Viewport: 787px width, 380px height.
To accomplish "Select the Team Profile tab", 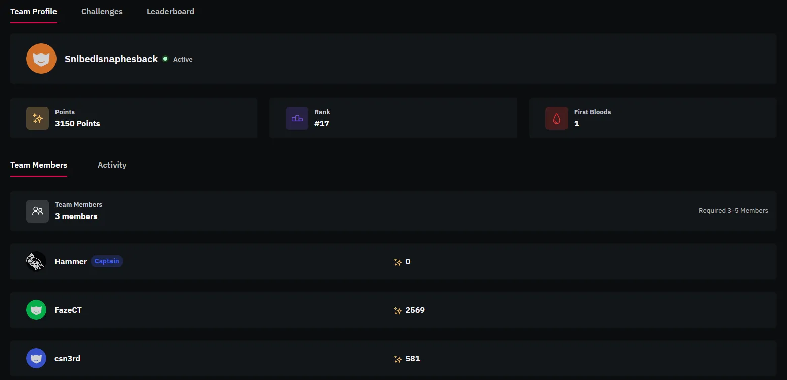I will [33, 11].
